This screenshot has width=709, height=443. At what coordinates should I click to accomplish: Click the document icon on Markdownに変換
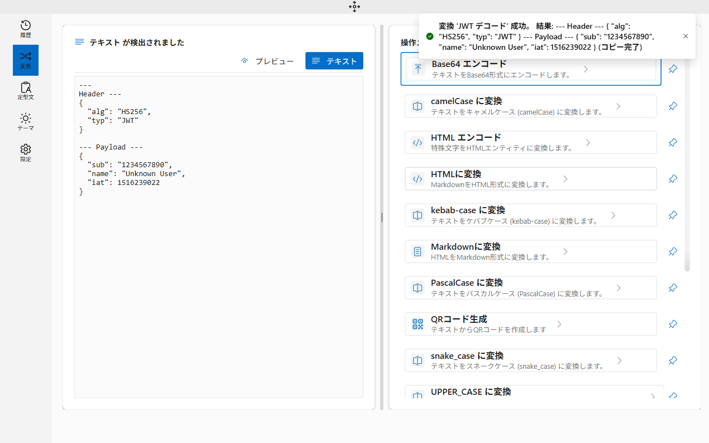click(x=417, y=251)
